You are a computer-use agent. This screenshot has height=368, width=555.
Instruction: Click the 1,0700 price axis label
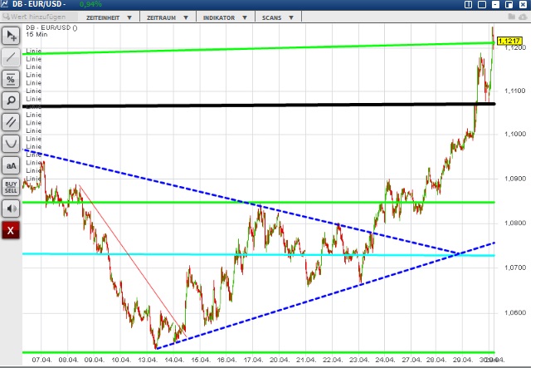(515, 267)
